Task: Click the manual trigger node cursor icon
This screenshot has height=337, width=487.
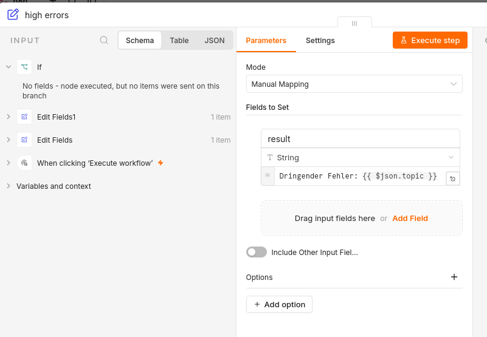Action: (24, 163)
